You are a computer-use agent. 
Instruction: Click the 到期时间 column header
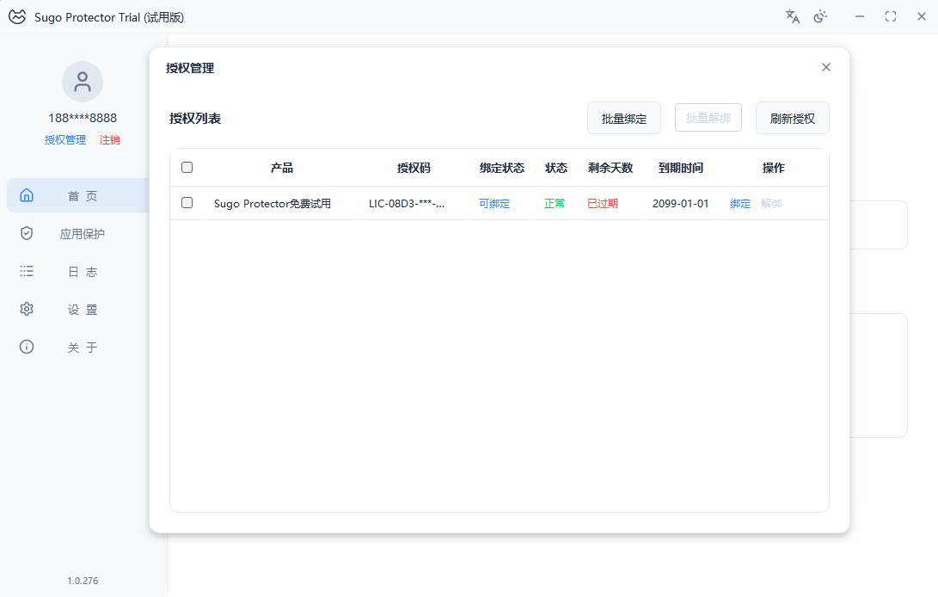coord(680,168)
